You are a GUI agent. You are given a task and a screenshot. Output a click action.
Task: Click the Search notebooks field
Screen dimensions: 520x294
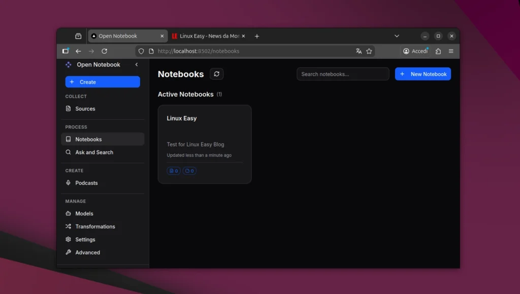click(x=343, y=73)
